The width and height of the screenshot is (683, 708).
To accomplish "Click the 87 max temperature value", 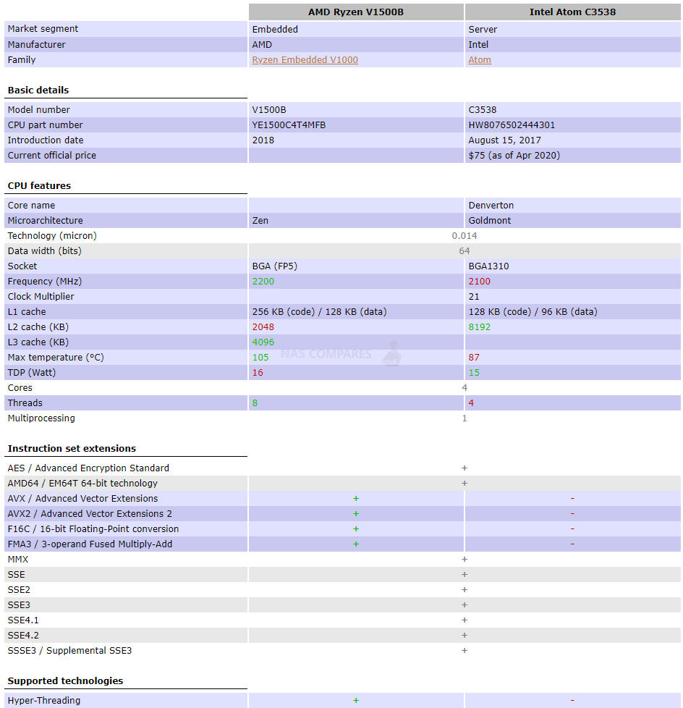I will 473,357.
